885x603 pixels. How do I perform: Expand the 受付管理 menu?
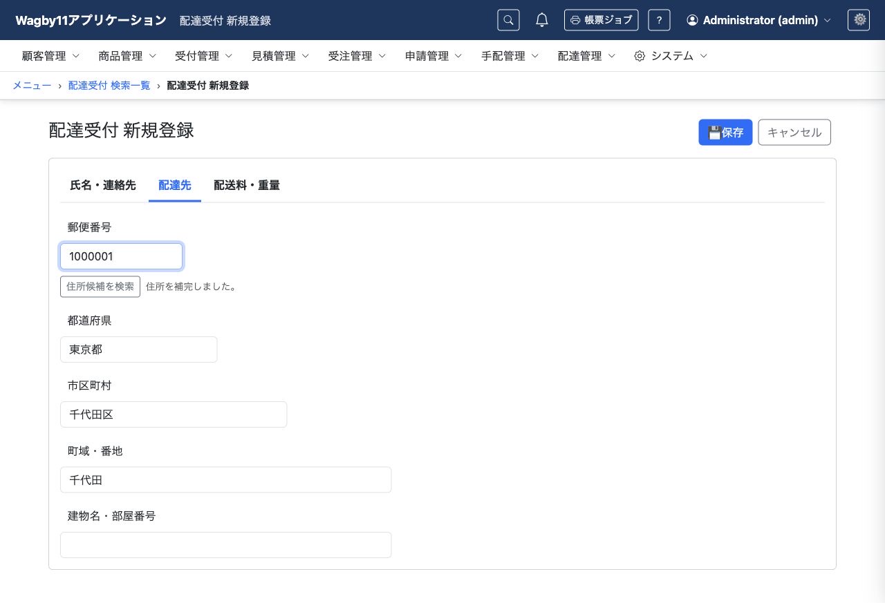click(203, 56)
